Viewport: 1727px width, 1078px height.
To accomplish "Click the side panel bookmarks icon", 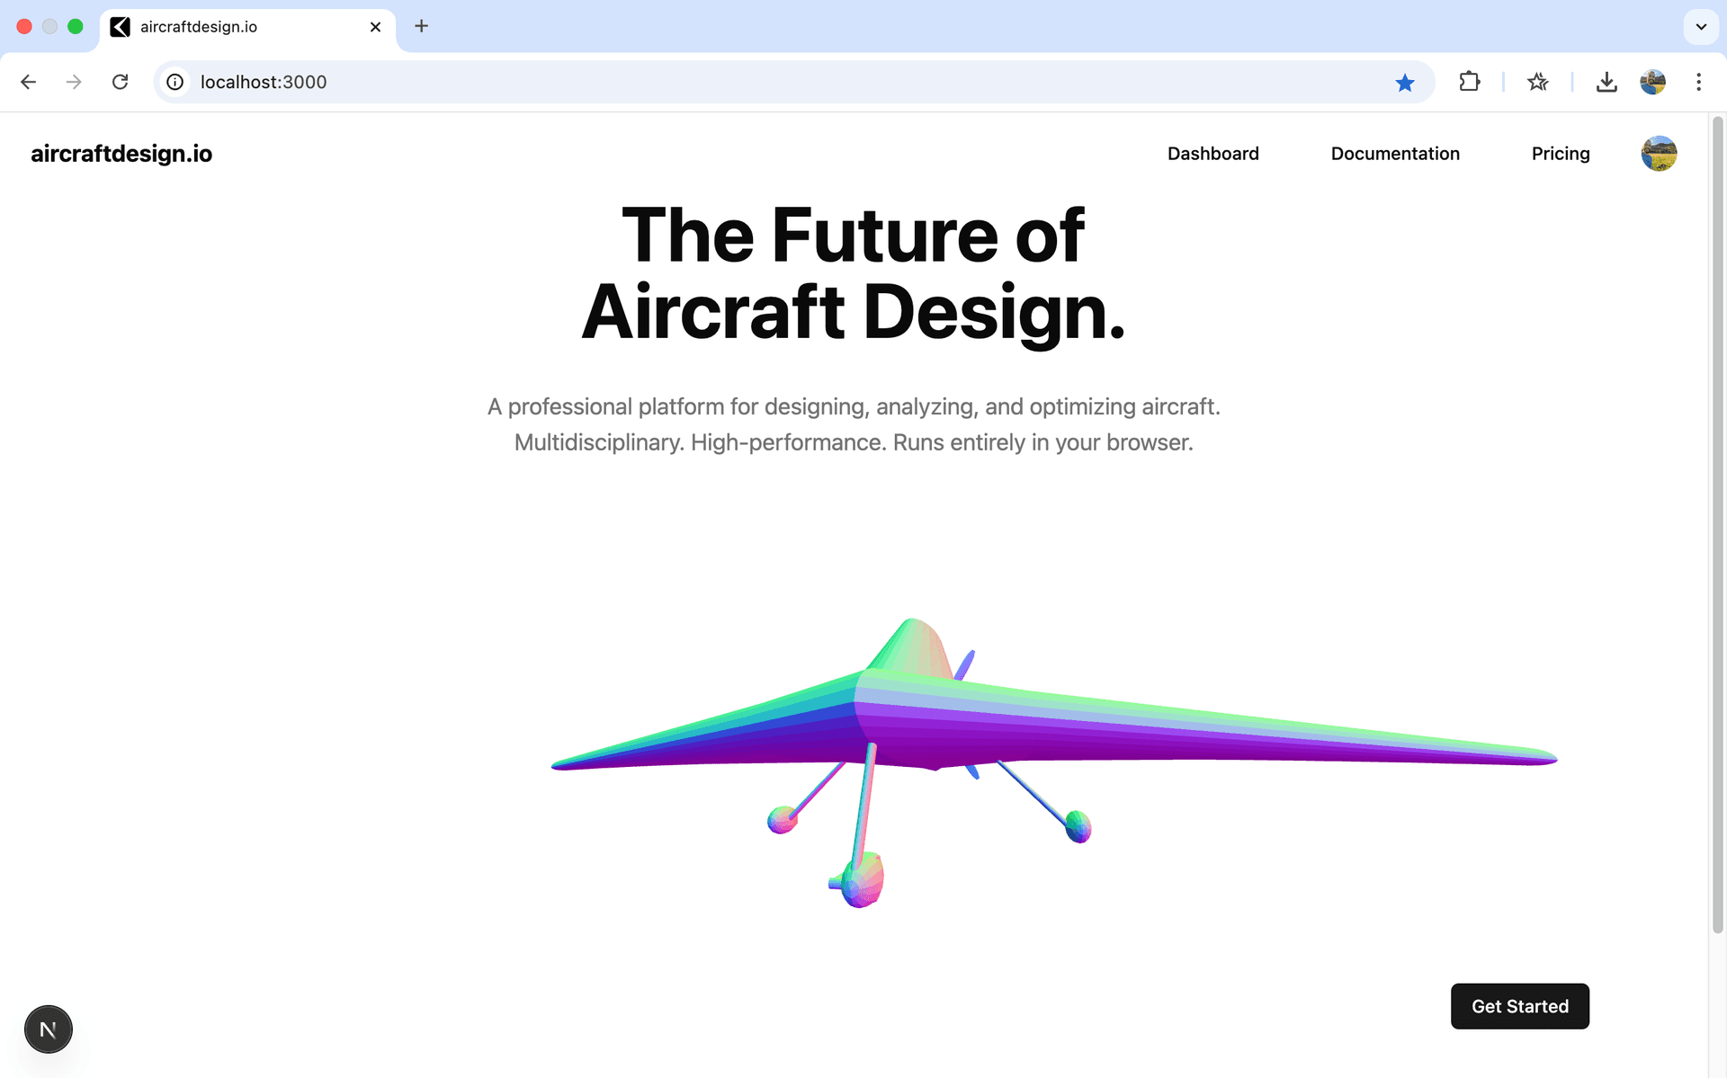I will coord(1538,82).
